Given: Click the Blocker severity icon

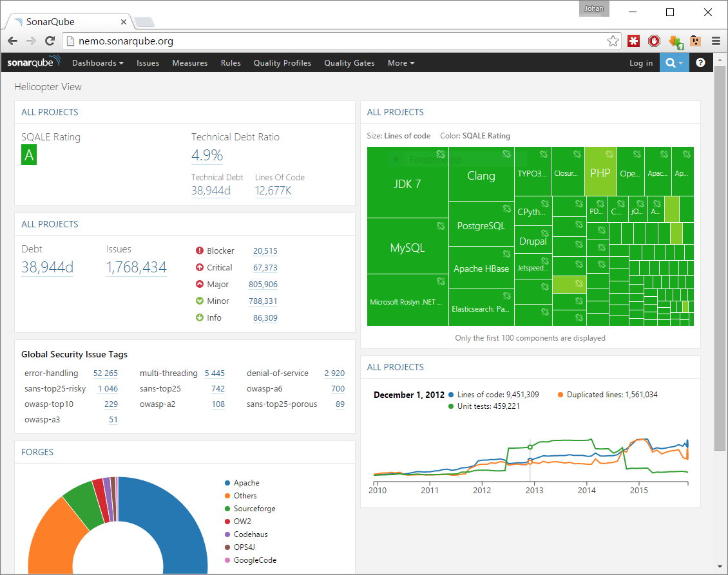Looking at the screenshot, I should pos(200,250).
